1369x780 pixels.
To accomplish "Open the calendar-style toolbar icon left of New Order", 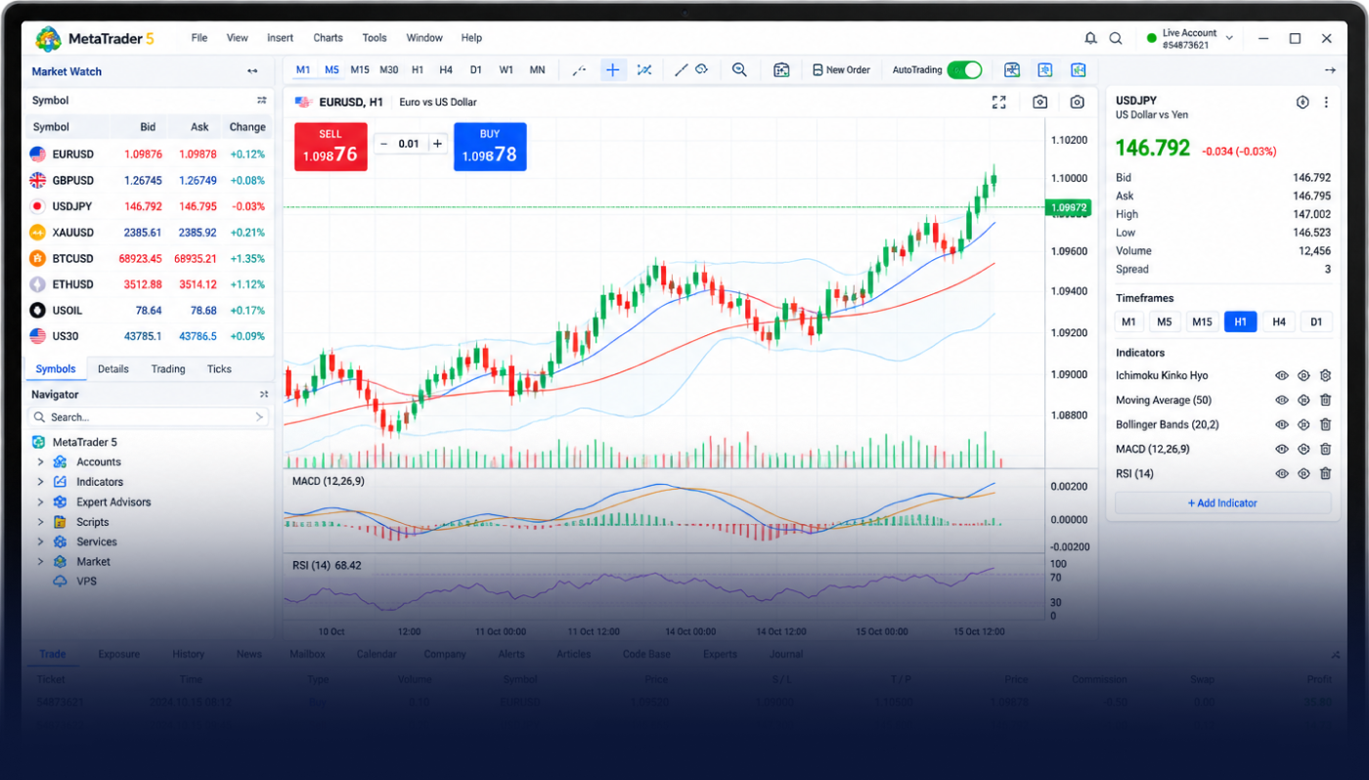I will click(x=781, y=69).
